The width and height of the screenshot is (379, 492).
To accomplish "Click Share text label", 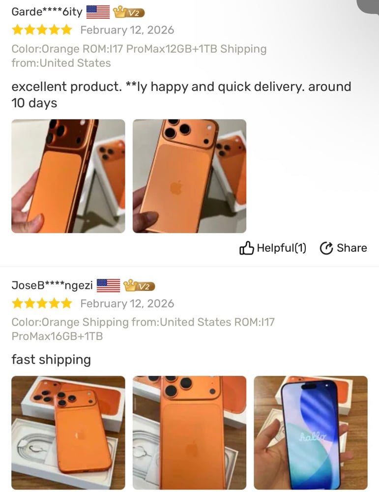I will (352, 248).
